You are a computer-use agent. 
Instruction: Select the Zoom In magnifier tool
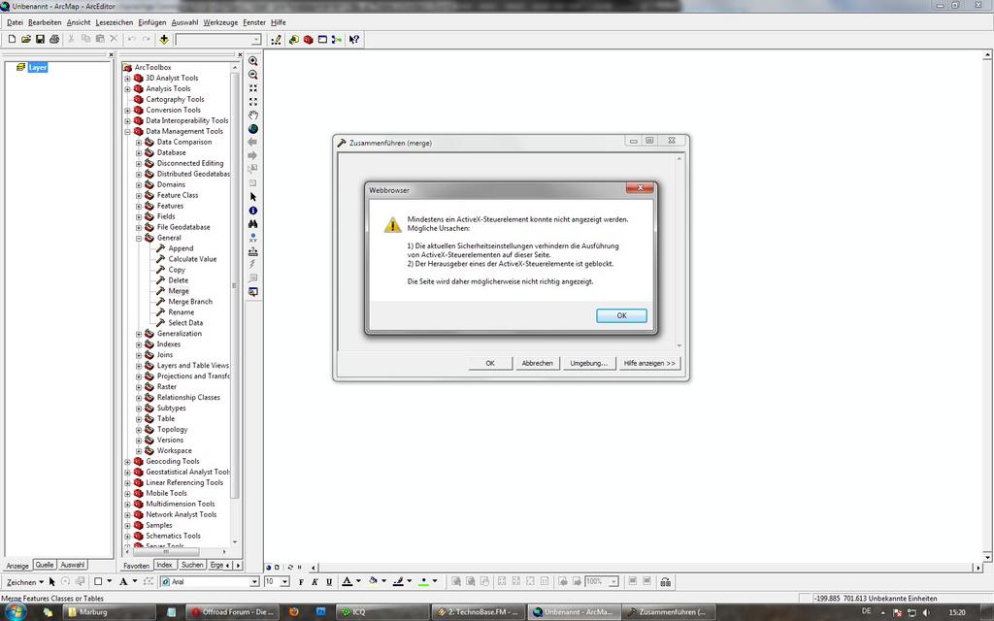pos(253,61)
